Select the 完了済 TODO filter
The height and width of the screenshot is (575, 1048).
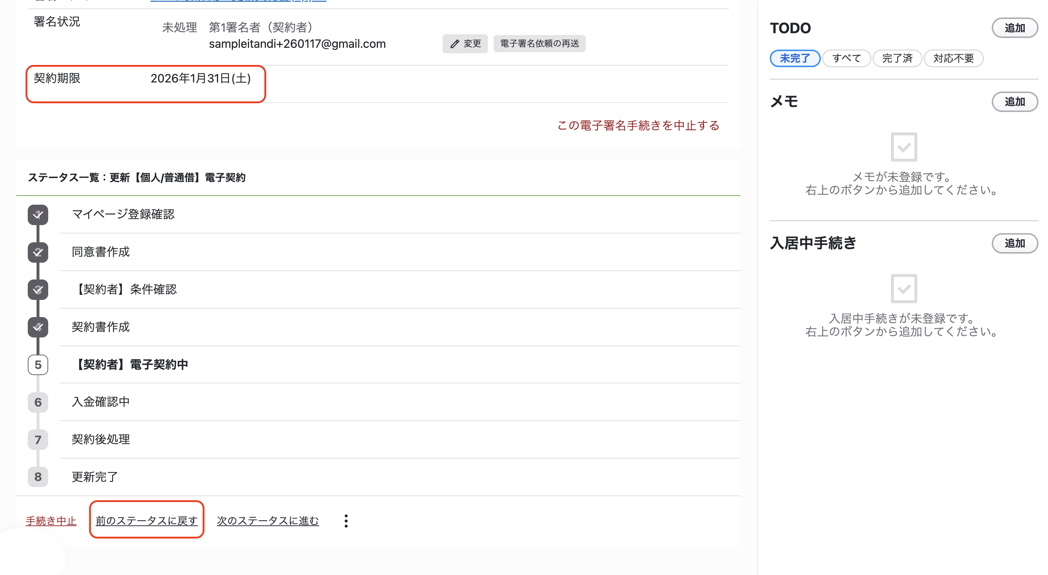pos(897,58)
